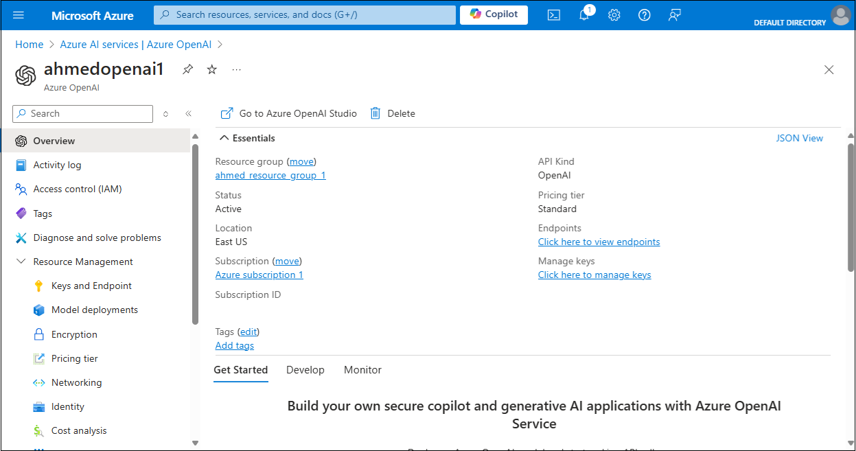Click the Copilot button
The image size is (856, 451).
[494, 14]
